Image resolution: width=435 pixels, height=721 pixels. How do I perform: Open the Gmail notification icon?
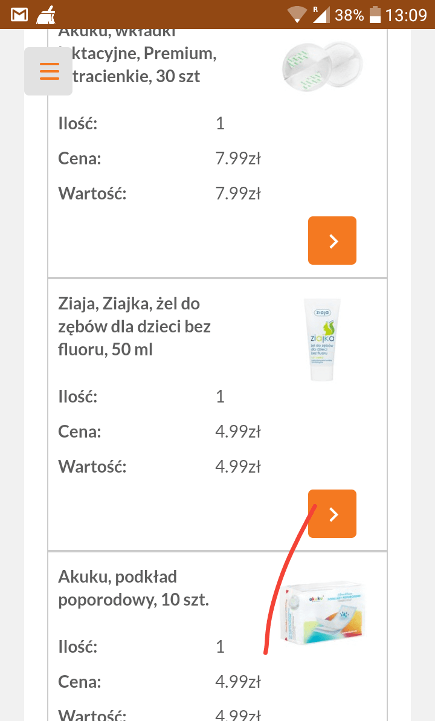(x=19, y=15)
